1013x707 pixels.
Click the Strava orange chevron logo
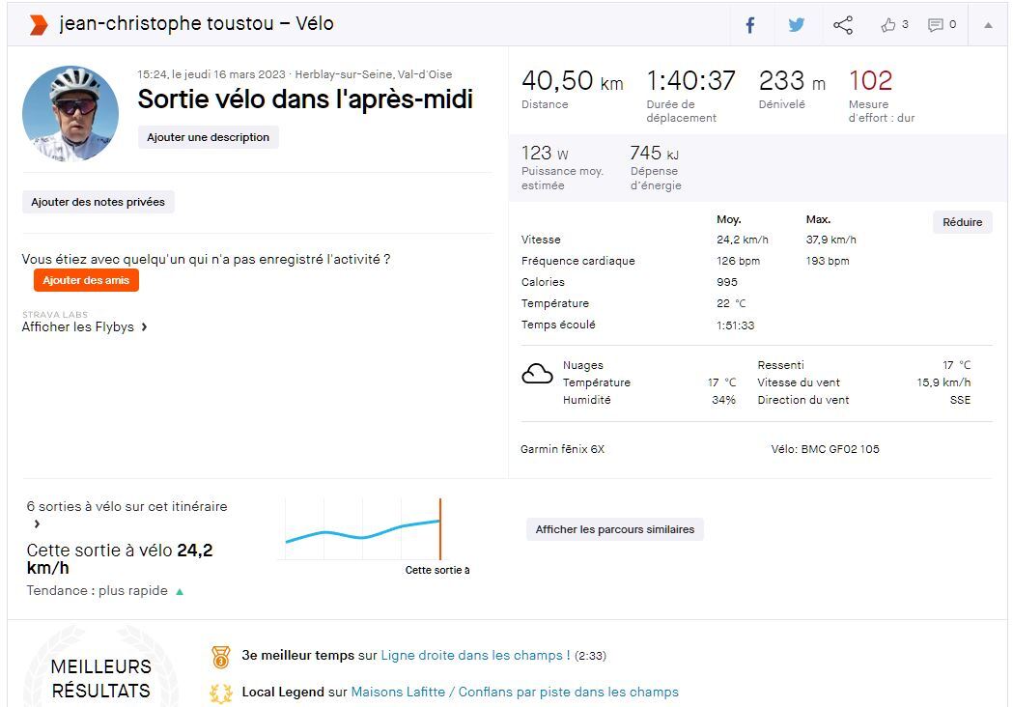38,24
